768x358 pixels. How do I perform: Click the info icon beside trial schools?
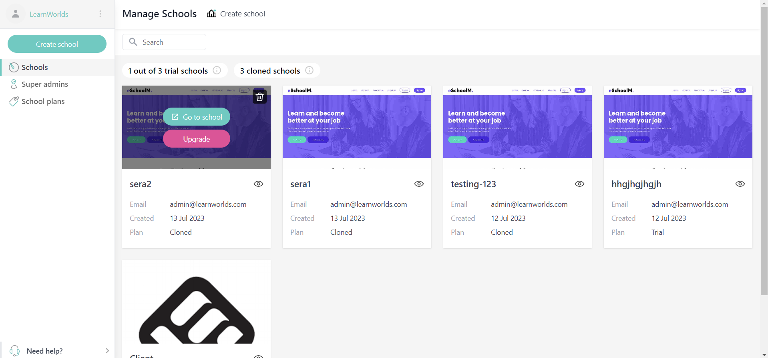point(217,70)
